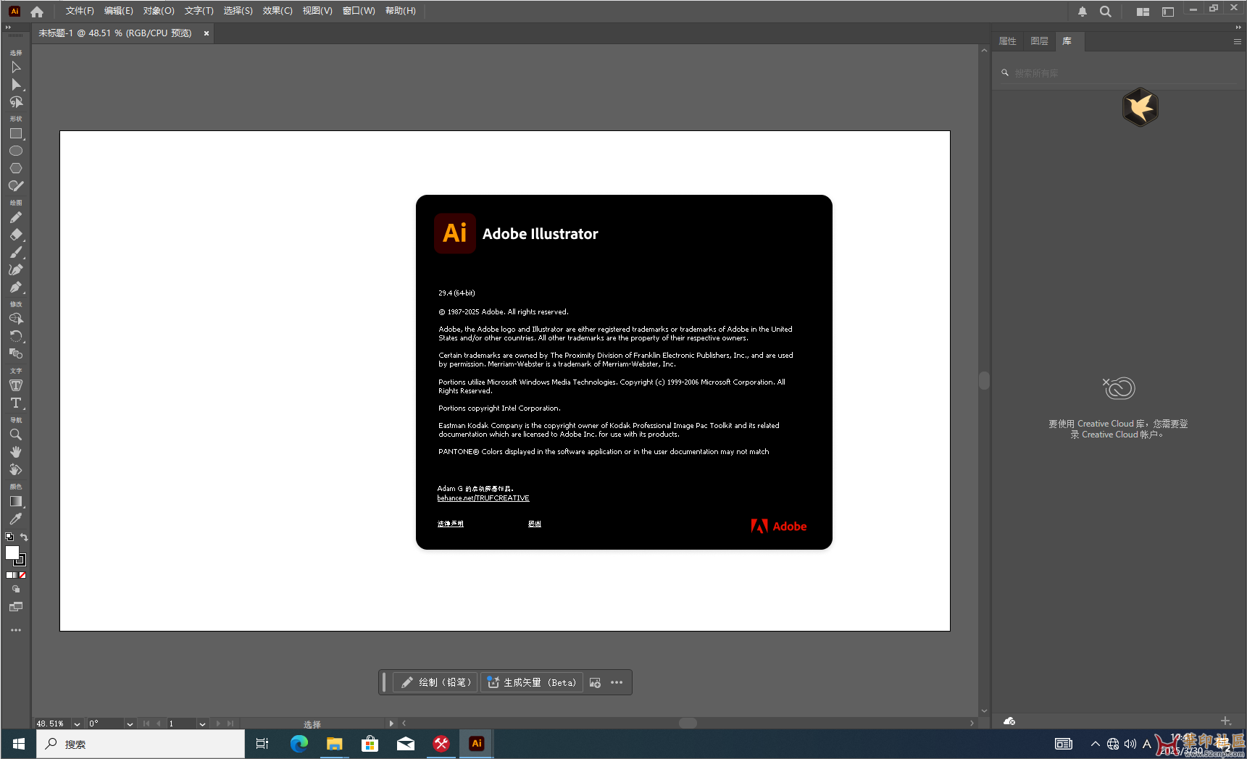
Task: Click the legal notices link in About dialog
Action: 451,524
